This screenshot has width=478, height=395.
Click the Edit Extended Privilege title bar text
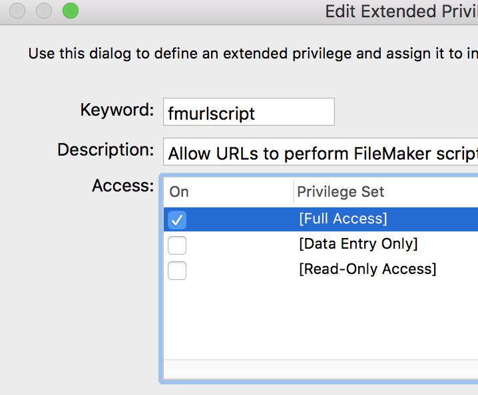tap(401, 11)
